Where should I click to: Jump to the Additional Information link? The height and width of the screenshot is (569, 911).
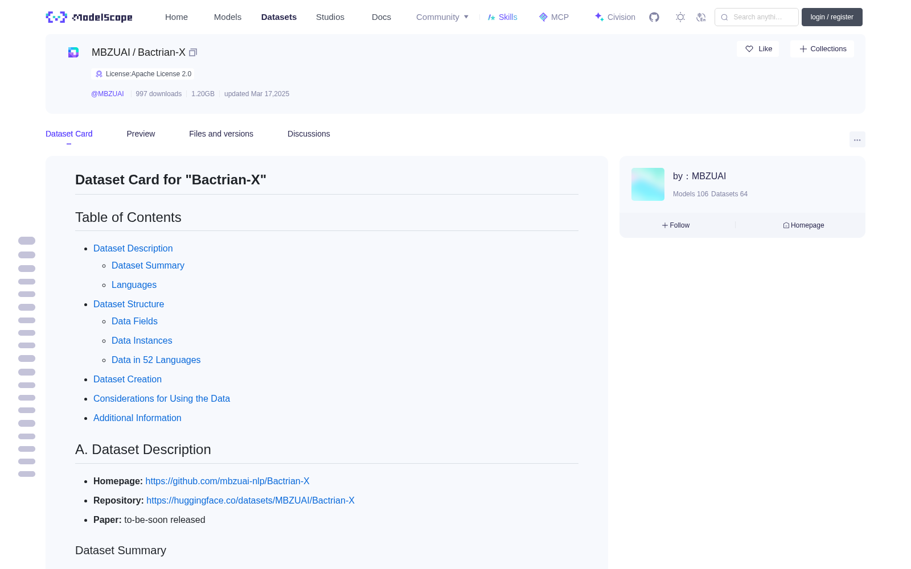pos(137,418)
